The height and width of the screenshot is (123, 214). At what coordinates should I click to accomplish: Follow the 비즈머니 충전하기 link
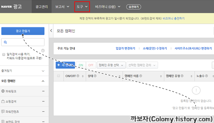click(x=174, y=18)
